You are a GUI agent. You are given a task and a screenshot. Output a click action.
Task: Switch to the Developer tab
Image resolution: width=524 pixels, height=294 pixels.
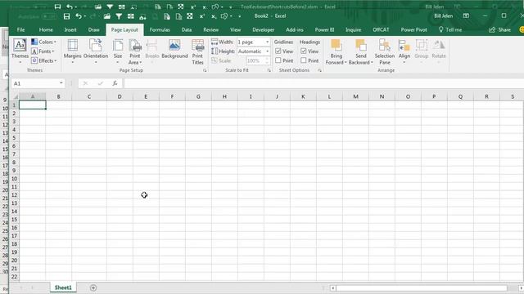(264, 29)
